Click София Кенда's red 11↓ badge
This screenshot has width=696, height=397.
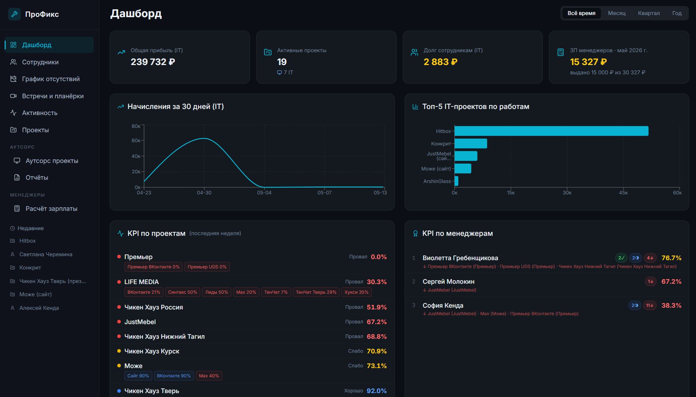(650, 306)
